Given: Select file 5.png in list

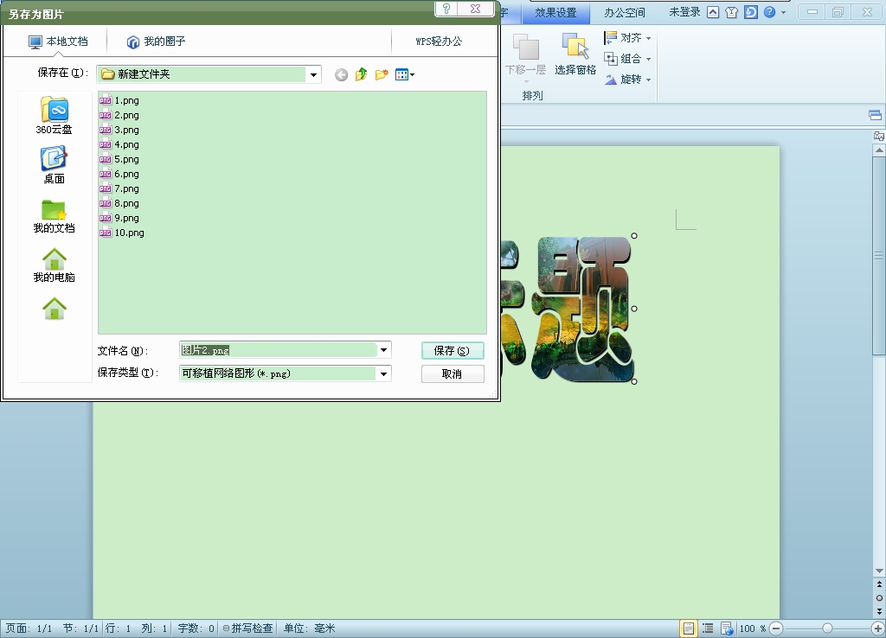Looking at the screenshot, I should (119, 159).
